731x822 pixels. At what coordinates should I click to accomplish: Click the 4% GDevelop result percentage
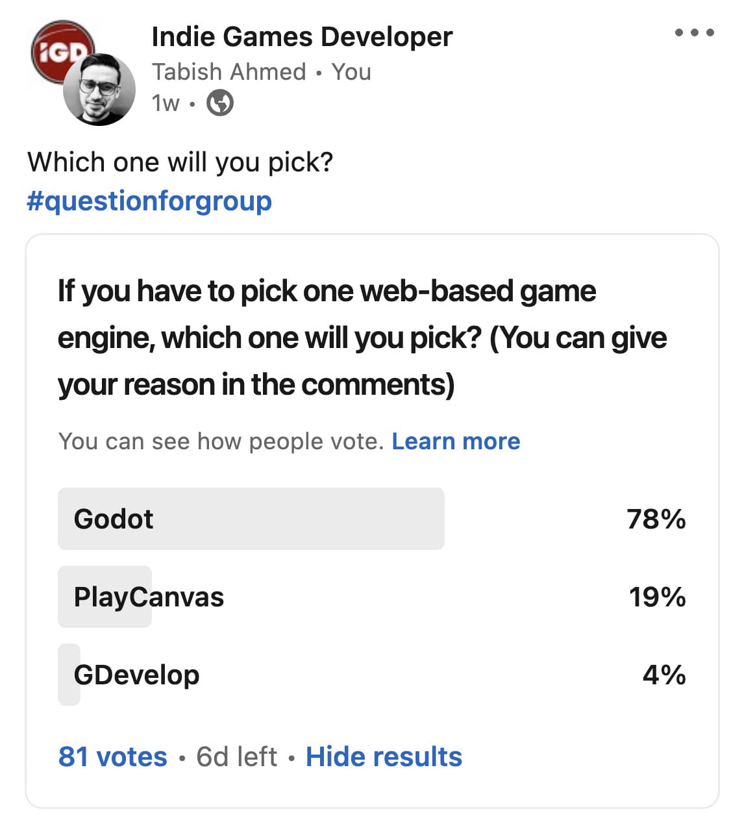664,675
